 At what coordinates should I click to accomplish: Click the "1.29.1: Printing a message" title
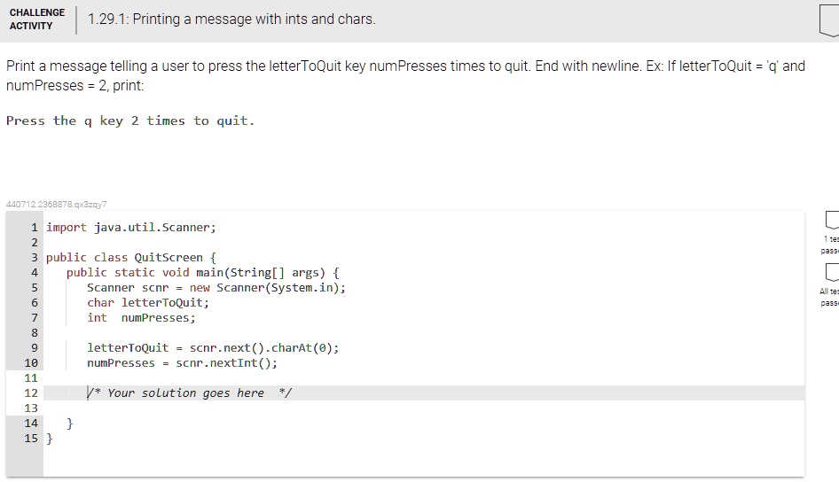point(231,19)
